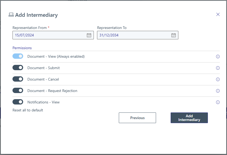Toggle the Document - Request Rejection switch
The height and width of the screenshot is (155, 227).
(x=18, y=90)
